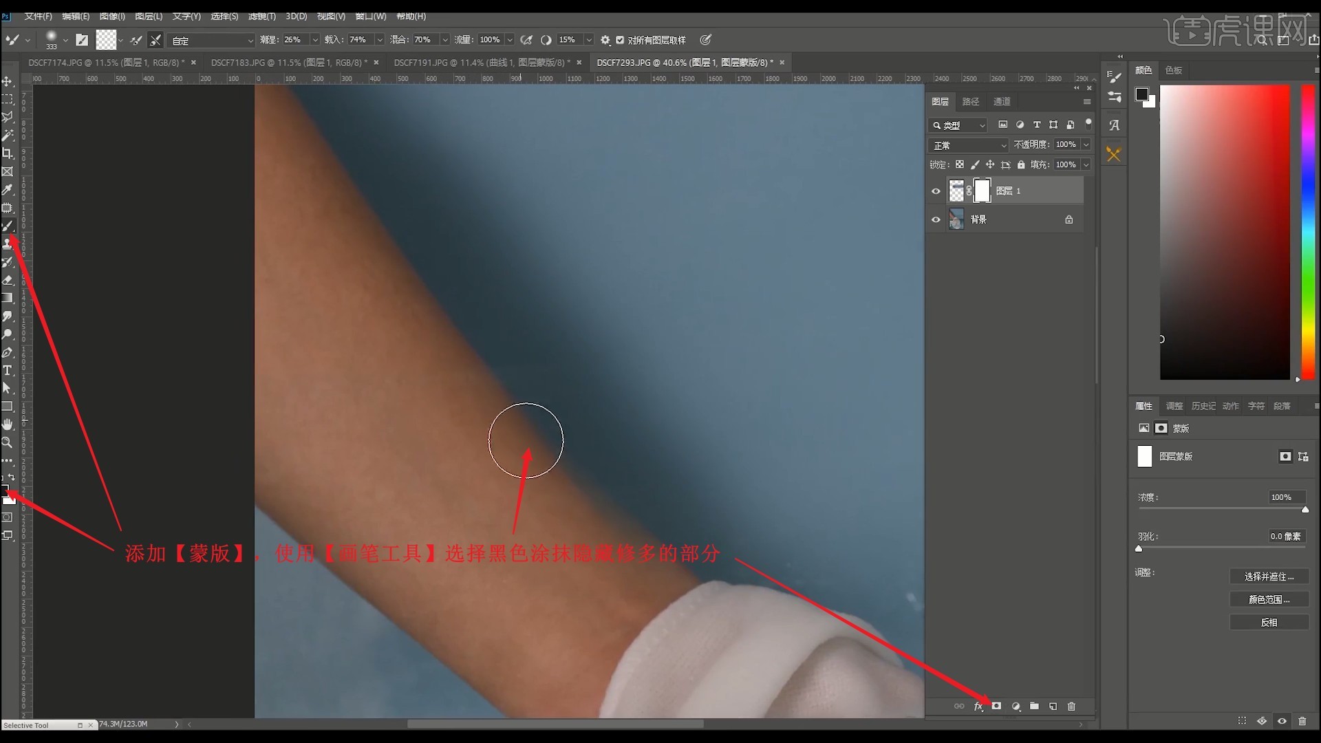Click the 选择并遮住 button

pyautogui.click(x=1269, y=577)
